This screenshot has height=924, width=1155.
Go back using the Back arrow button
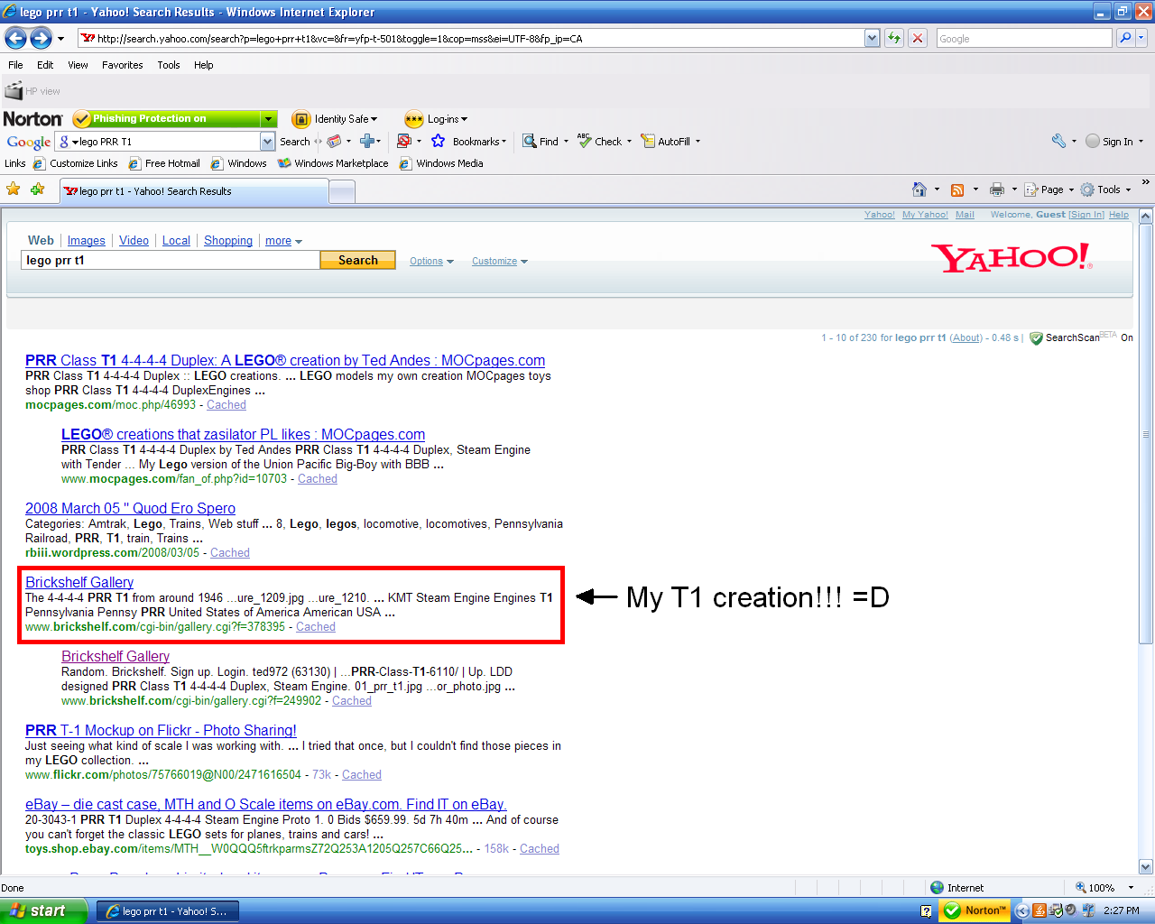tap(15, 38)
